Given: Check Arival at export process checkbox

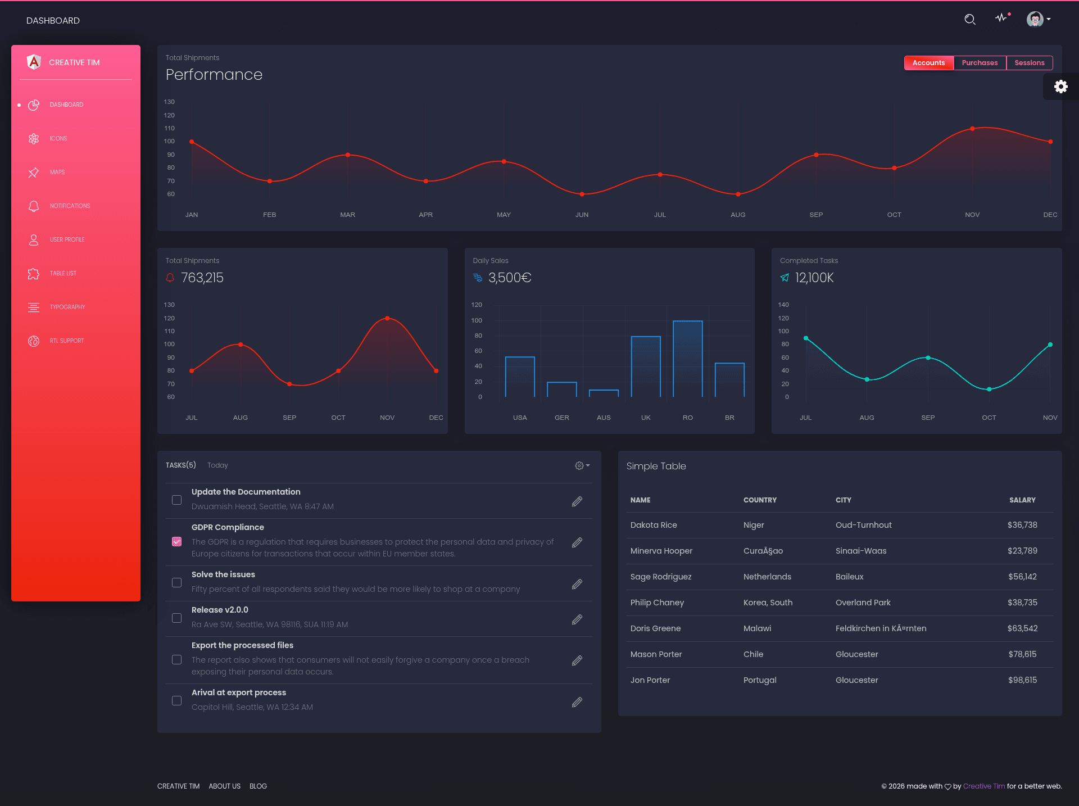Looking at the screenshot, I should click(176, 700).
